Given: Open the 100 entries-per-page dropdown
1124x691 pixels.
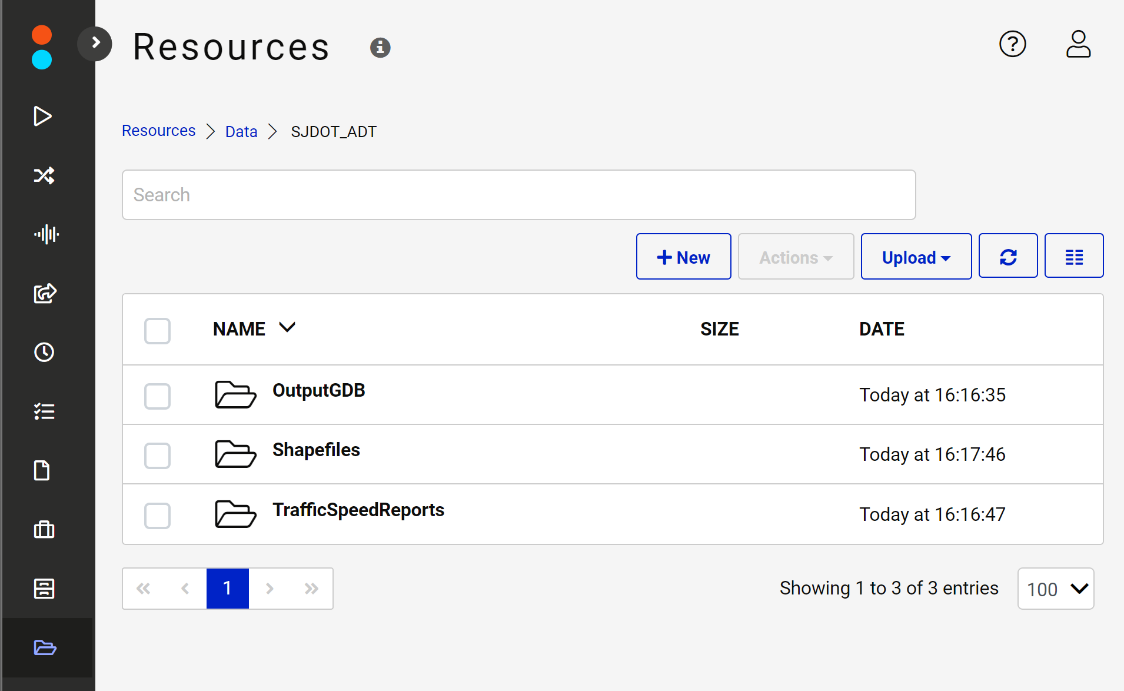Looking at the screenshot, I should click(1056, 589).
